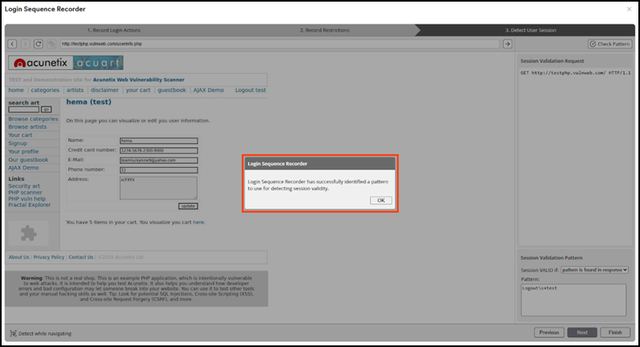Click the Finish button
This screenshot has height=347, width=640.
616,332
